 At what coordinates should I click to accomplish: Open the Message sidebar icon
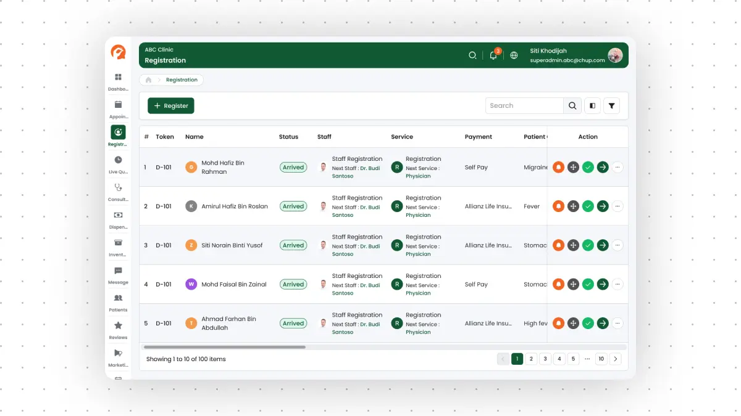[x=118, y=271]
